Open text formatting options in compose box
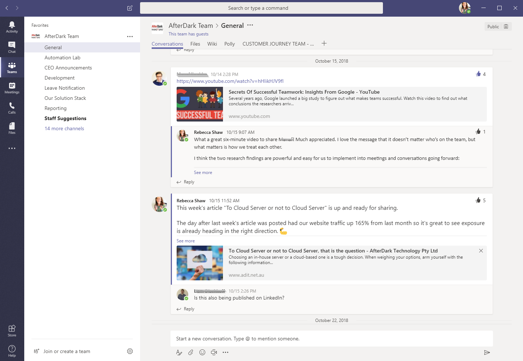523x361 pixels. tap(179, 352)
